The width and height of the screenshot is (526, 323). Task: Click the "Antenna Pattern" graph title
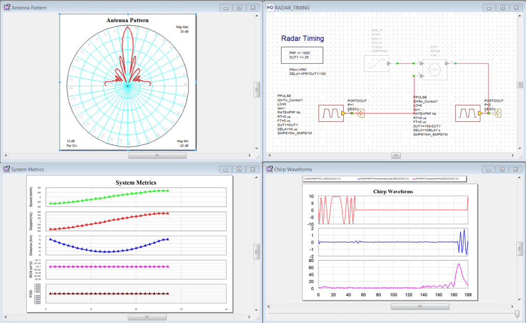pyautogui.click(x=127, y=20)
